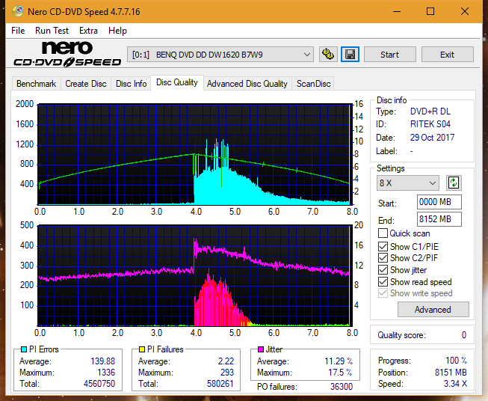Click the PI Errors upper graph

click(195, 154)
